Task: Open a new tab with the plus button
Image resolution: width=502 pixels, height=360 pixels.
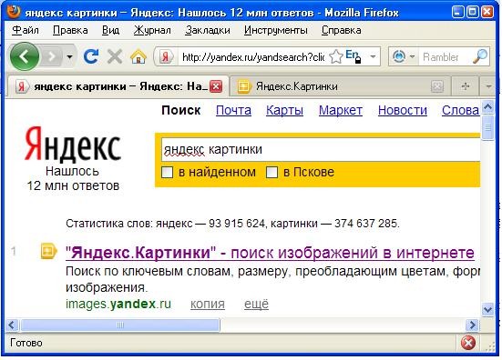Action: 466,86
